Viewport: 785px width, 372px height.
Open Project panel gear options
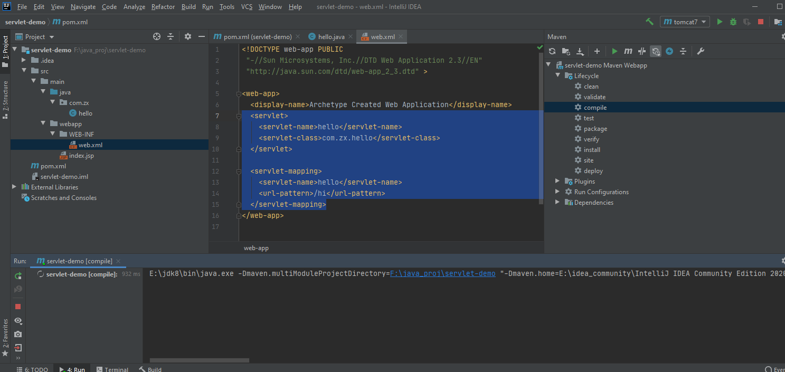(x=188, y=36)
